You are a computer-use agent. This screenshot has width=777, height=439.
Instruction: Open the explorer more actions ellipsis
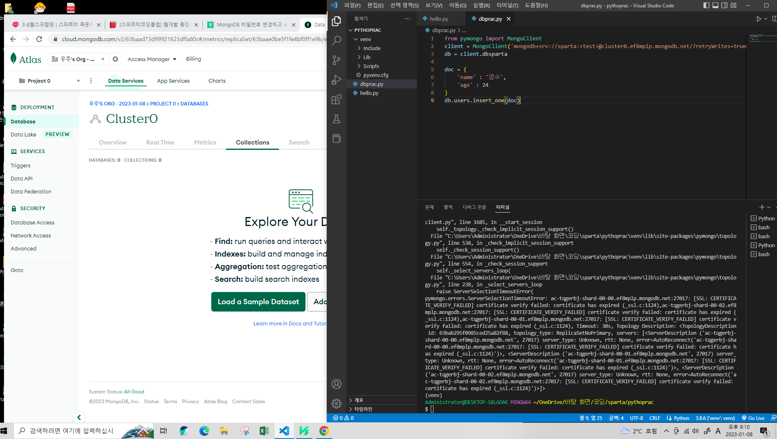(407, 19)
